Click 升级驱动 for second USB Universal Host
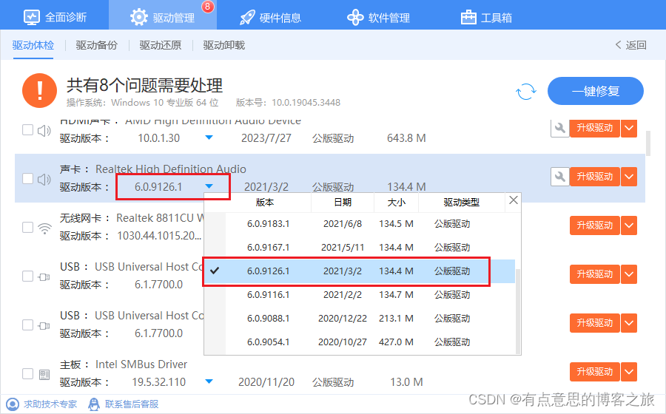 [595, 323]
